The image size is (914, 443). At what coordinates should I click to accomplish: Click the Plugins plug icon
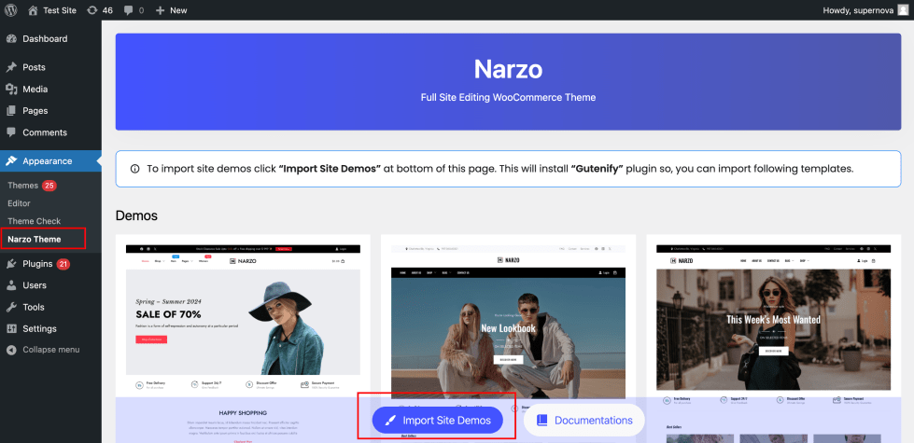11,264
